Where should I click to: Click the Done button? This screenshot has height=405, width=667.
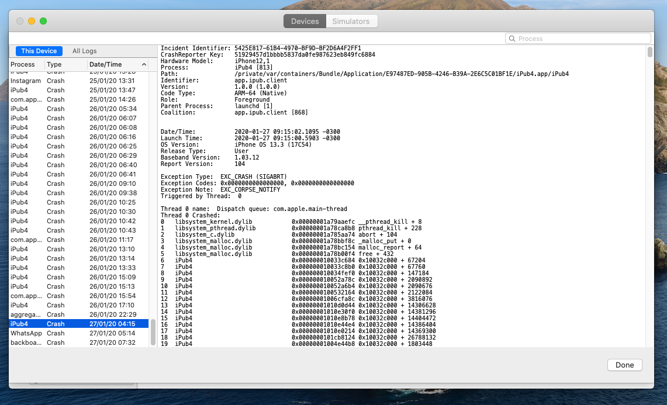point(624,365)
